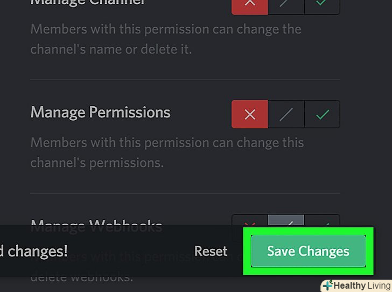This screenshot has width=392, height=292.
Task: Click the Save Changes button
Action: click(308, 251)
